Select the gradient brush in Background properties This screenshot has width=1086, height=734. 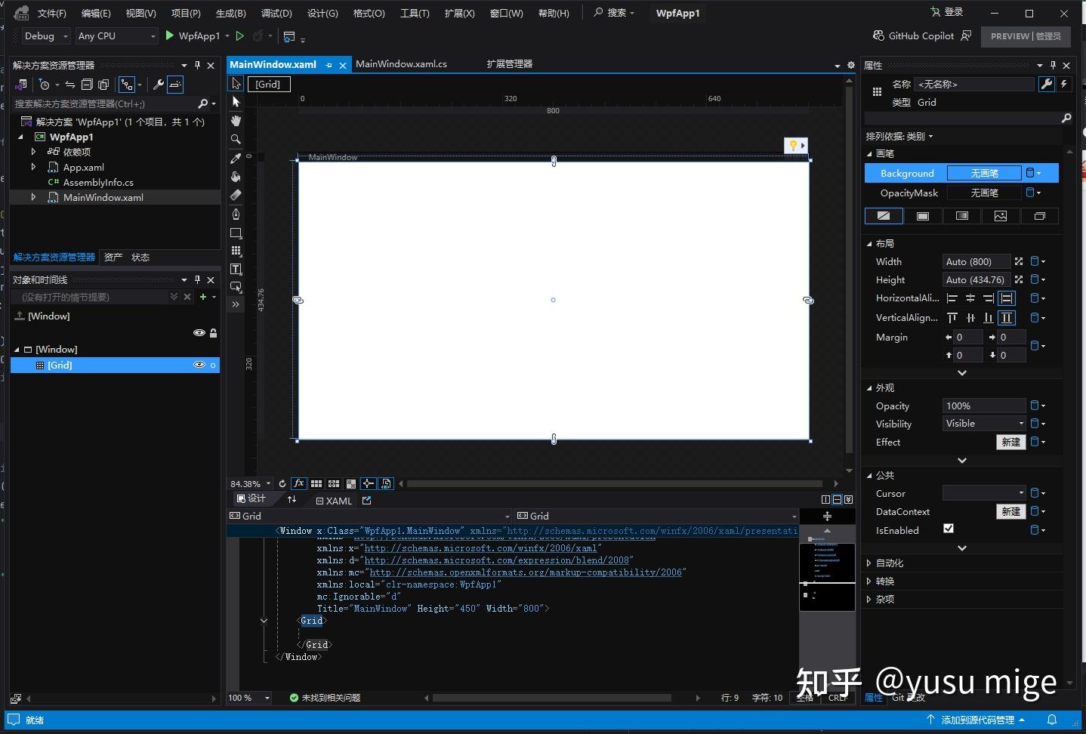[x=962, y=216]
